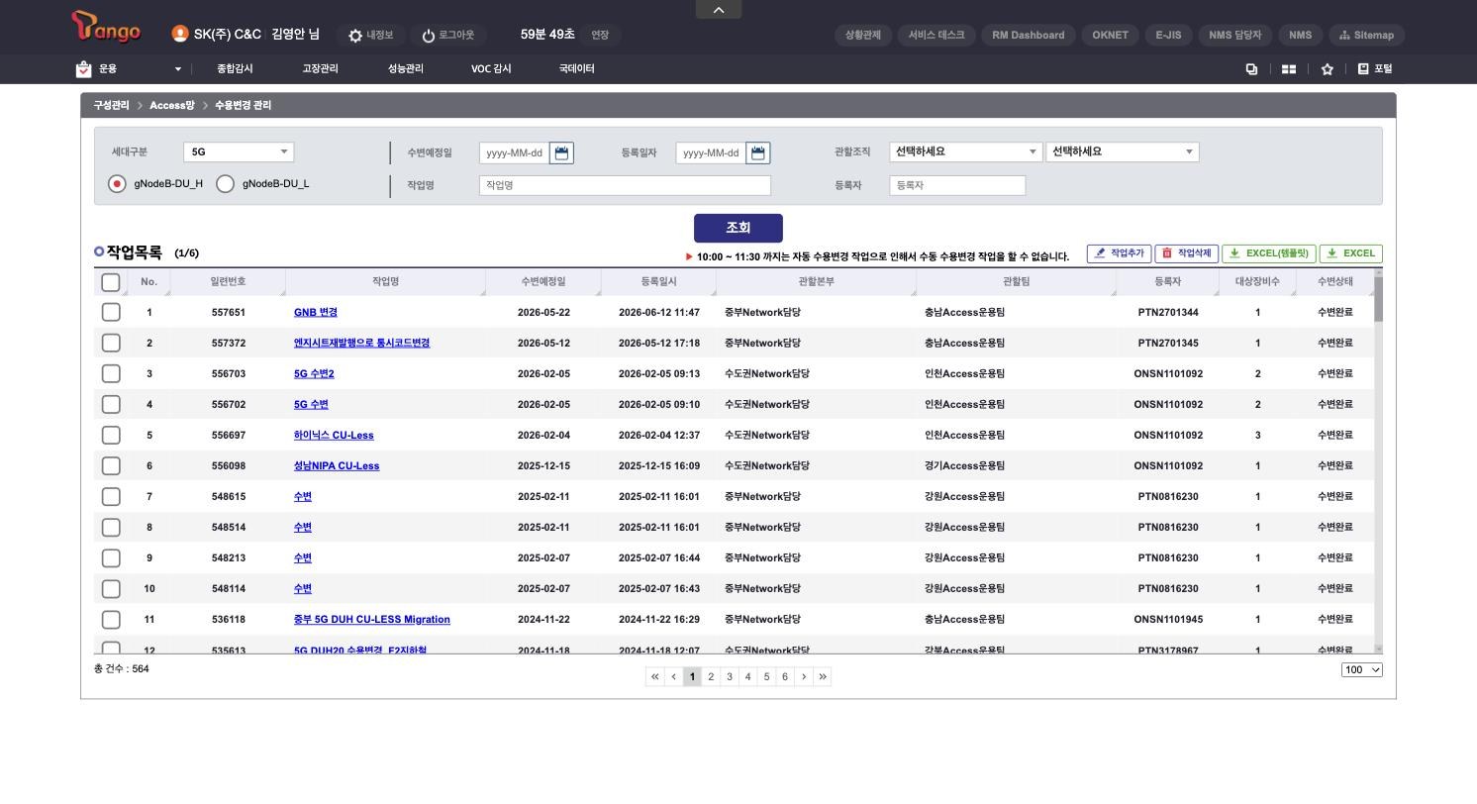This screenshot has width=1477, height=804.
Task: Click the Pango logo
Action: tap(106, 28)
